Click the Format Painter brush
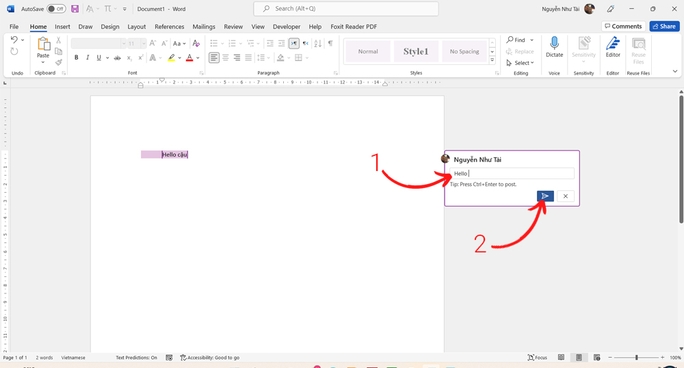 58,62
